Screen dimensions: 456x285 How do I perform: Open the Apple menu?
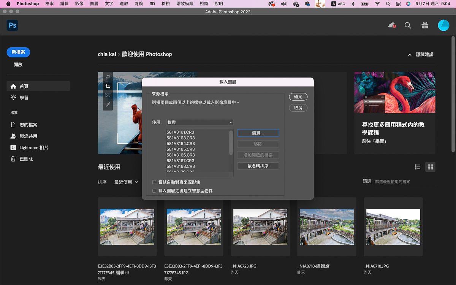click(8, 4)
